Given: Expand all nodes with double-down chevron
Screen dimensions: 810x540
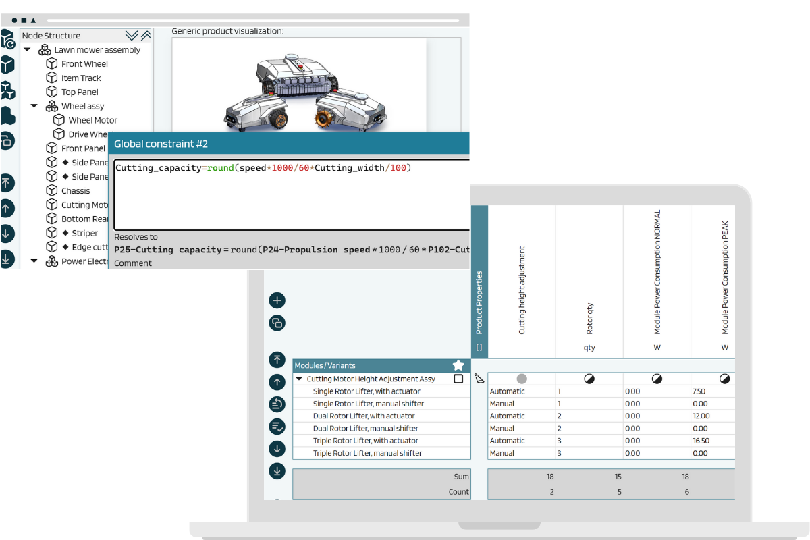Looking at the screenshot, I should coord(132,36).
